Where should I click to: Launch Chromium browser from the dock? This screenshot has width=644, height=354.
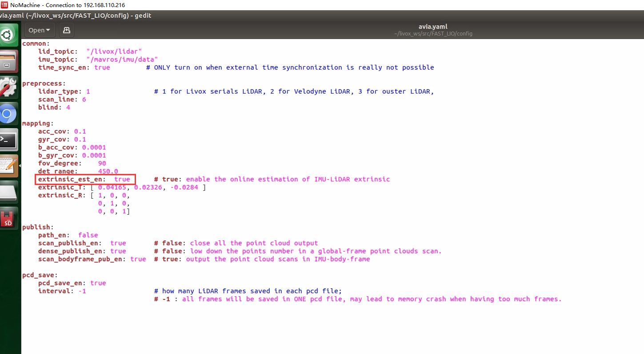point(9,114)
